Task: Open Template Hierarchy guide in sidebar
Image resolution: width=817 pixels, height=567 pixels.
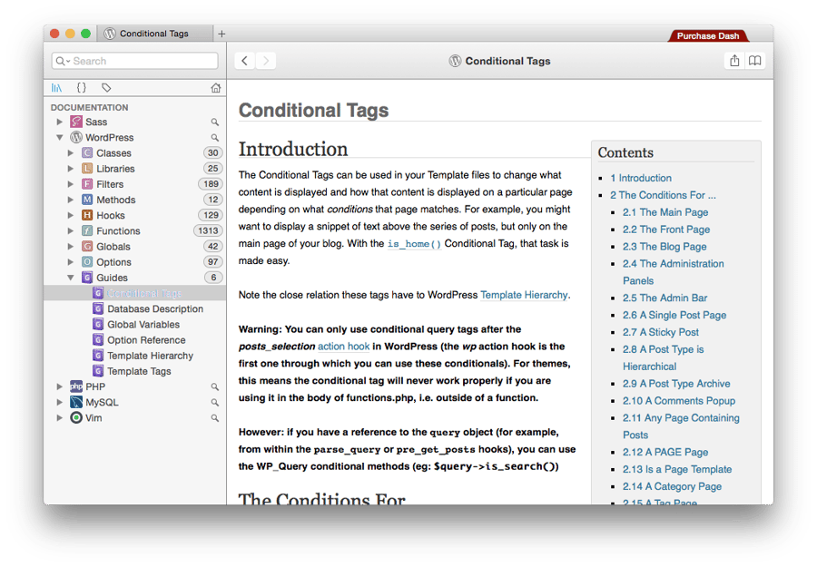Action: pos(150,356)
